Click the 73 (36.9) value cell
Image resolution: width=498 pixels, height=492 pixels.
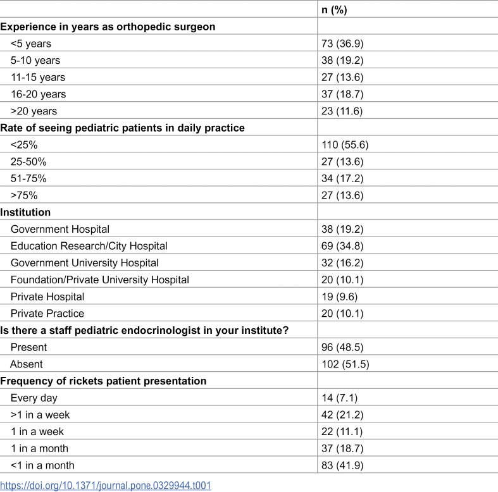pos(342,44)
